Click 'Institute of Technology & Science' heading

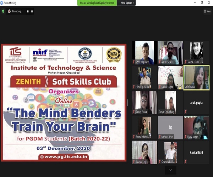pyautogui.click(x=64, y=68)
